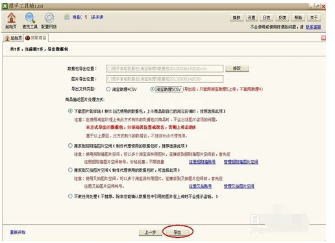
Task: Open 注册又拍账号 link
Action: pyautogui.click(x=200, y=186)
